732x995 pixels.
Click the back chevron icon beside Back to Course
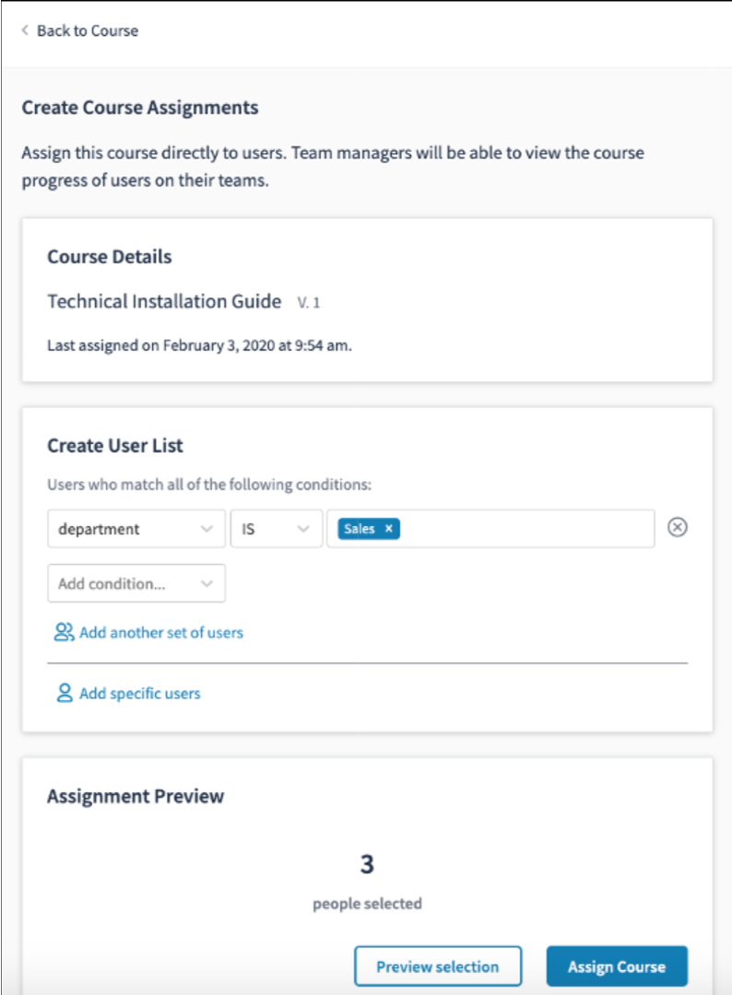pyautogui.click(x=25, y=29)
